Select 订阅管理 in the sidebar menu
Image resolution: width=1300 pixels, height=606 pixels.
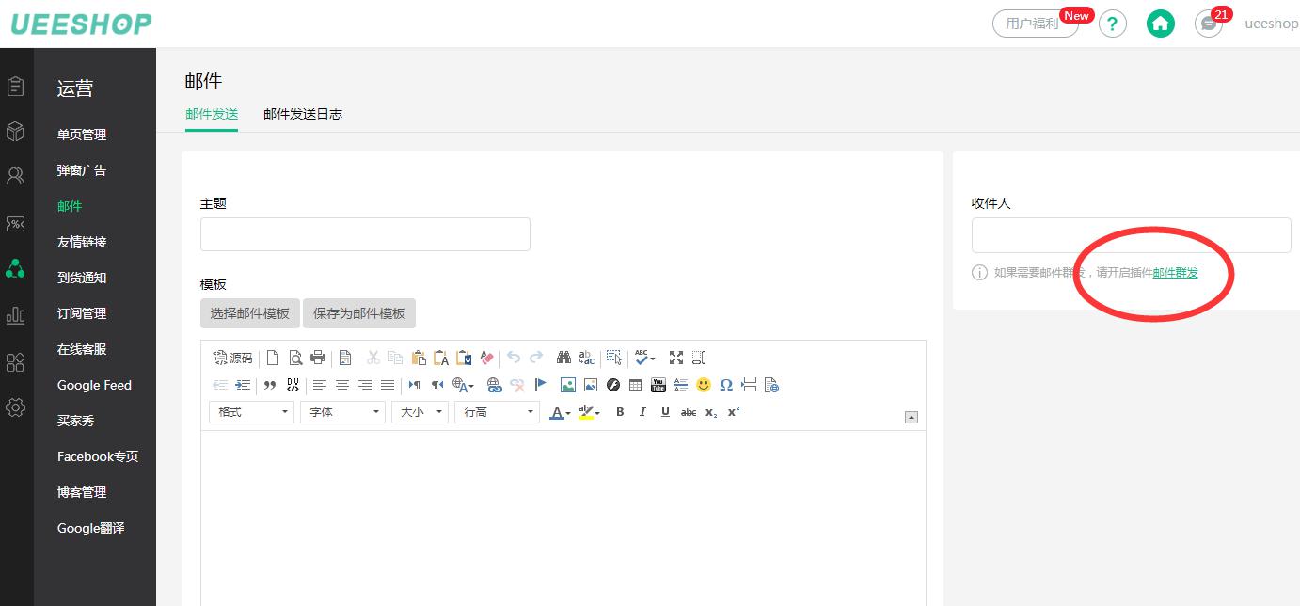coord(82,313)
